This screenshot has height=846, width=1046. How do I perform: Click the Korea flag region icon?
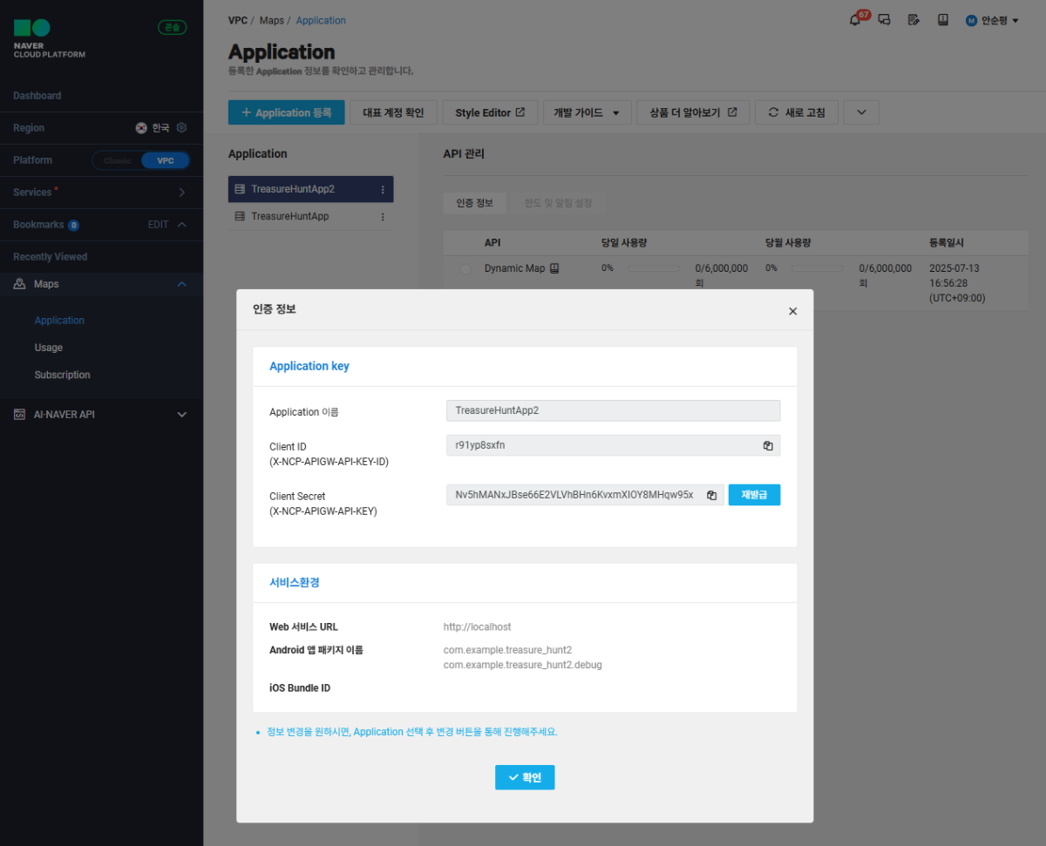point(141,127)
